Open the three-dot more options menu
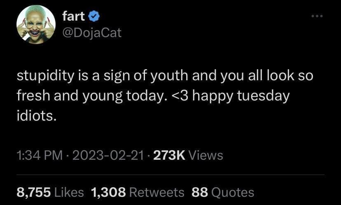 point(316,16)
